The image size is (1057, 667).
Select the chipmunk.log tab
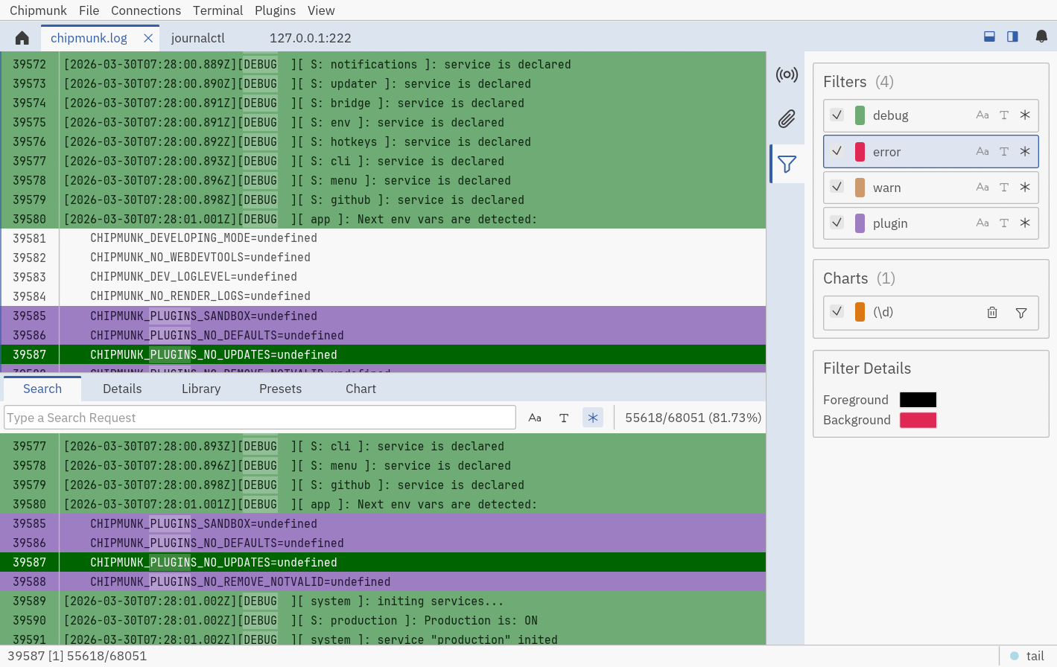[x=89, y=38]
